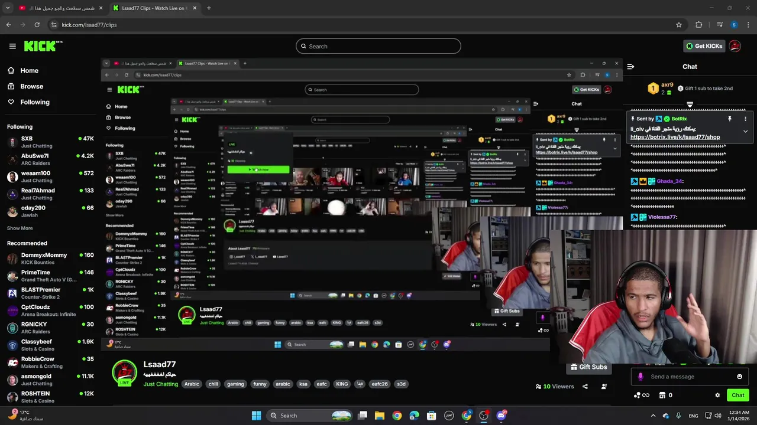Open PrimeTime recommended channel

50,276
